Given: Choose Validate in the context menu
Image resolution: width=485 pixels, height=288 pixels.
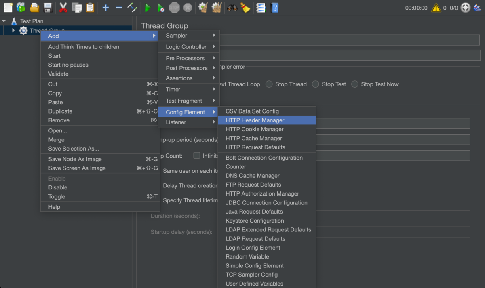Looking at the screenshot, I should pyautogui.click(x=100, y=74).
